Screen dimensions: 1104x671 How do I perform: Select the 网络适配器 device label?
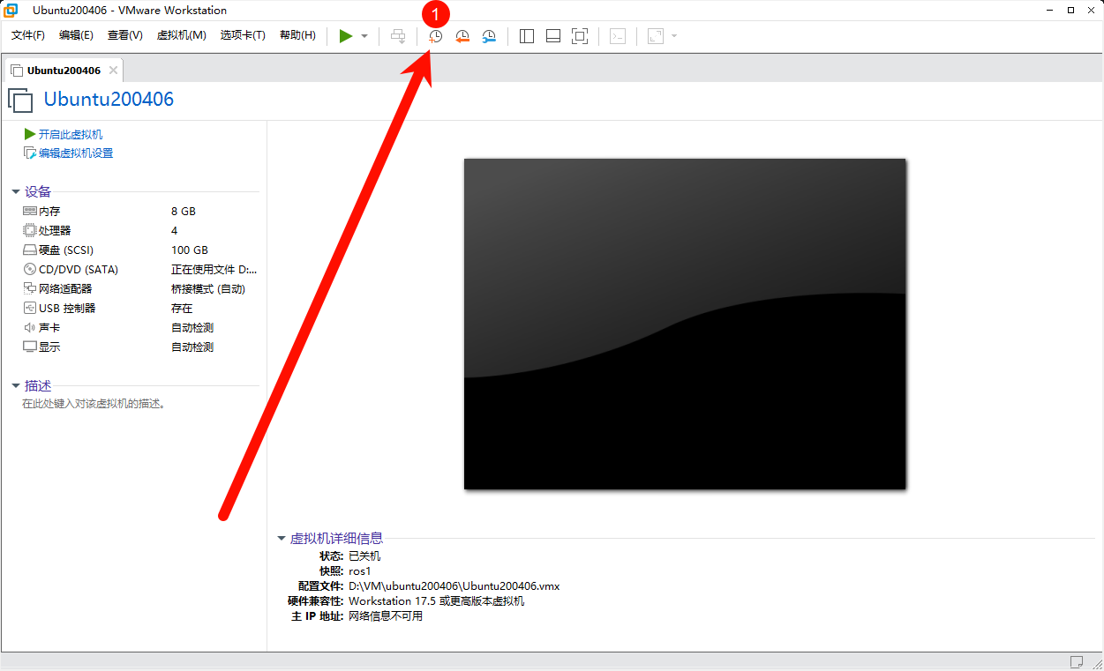65,289
